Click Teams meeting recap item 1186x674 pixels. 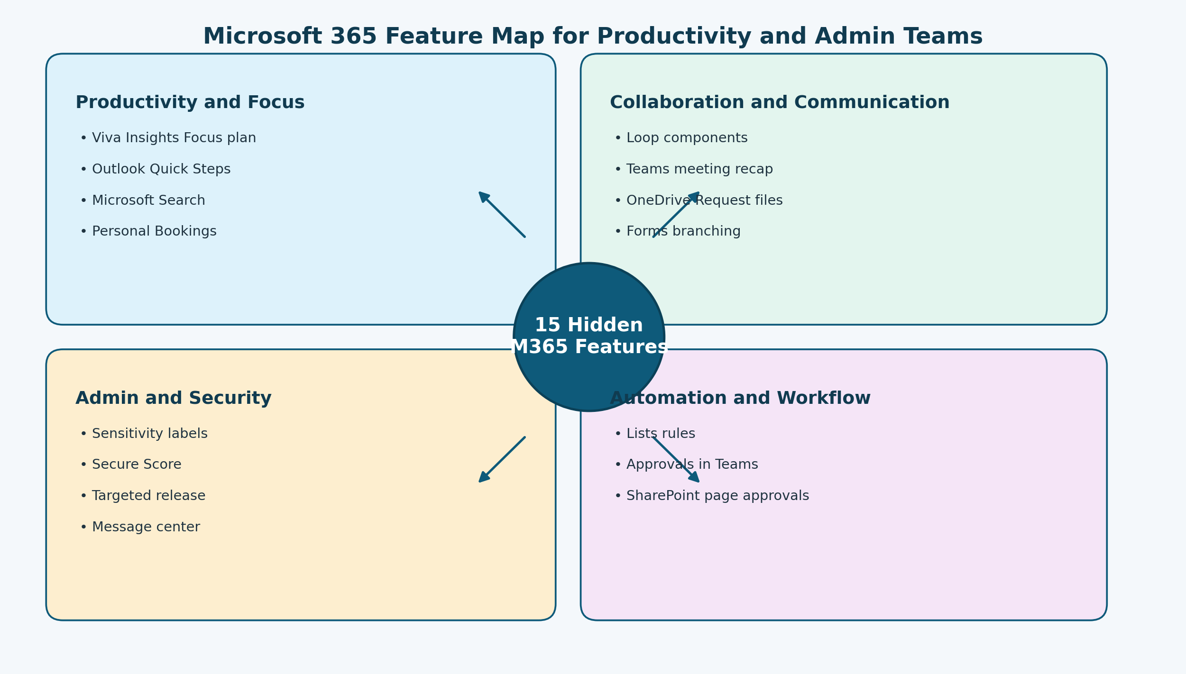click(693, 169)
